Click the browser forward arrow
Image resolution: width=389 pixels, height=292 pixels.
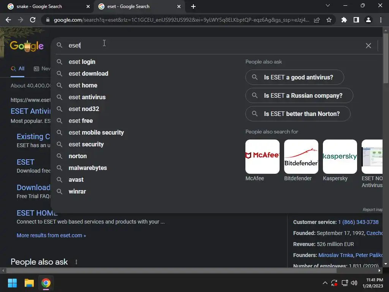coord(21,20)
